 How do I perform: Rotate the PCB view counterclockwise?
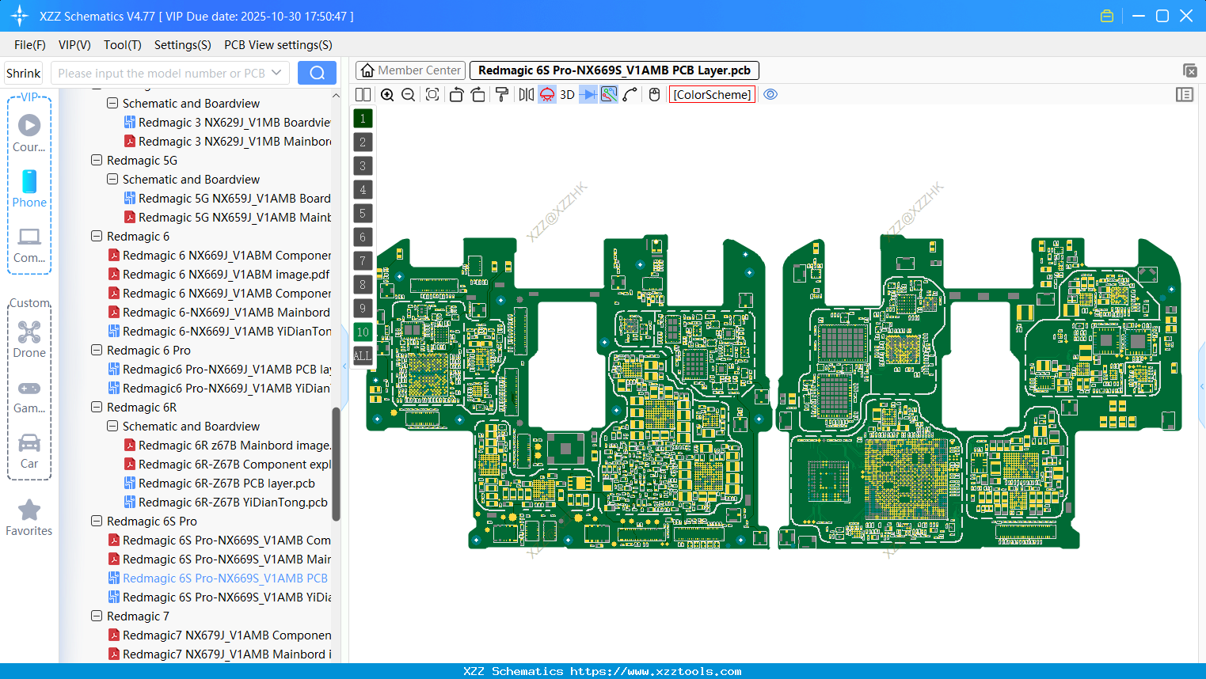click(456, 94)
